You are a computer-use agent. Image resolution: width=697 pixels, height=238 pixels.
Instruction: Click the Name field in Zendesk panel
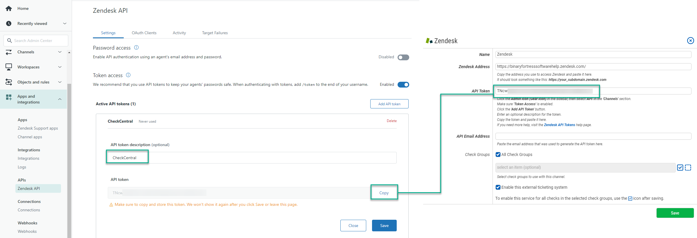[593, 54]
